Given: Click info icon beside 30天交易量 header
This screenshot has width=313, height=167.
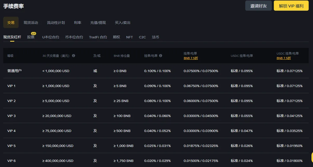Looking at the screenshot, I should click(x=74, y=56).
